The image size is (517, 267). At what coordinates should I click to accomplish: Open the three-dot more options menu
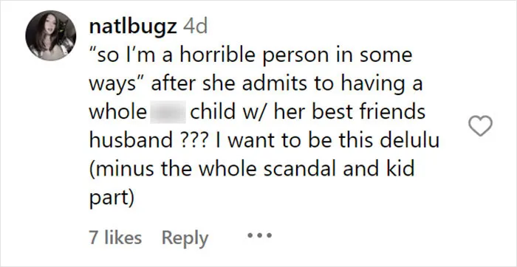(259, 235)
